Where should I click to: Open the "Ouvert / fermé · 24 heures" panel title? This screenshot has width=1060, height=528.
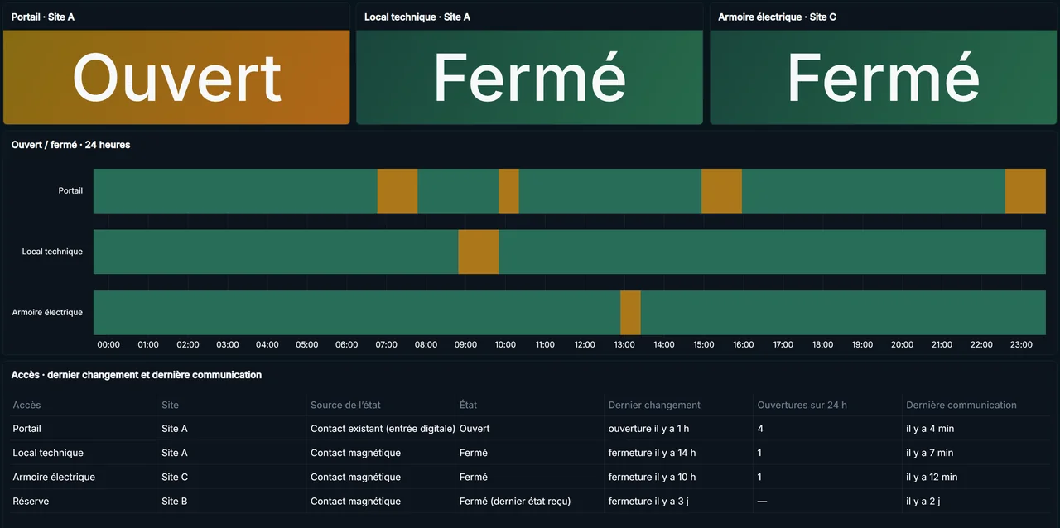coord(70,145)
